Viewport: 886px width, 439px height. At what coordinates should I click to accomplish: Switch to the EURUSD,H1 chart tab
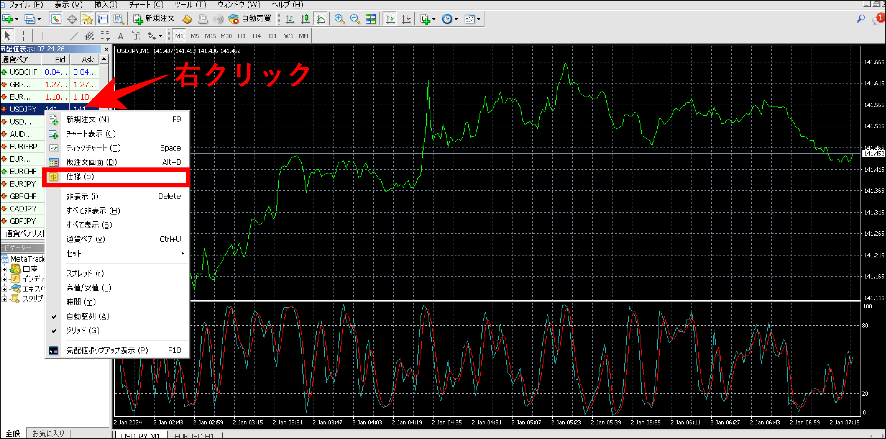(x=194, y=436)
